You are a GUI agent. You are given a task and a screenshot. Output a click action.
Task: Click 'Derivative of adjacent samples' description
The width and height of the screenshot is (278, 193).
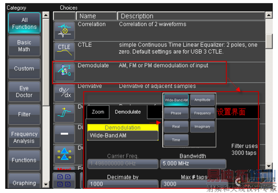click(158, 86)
